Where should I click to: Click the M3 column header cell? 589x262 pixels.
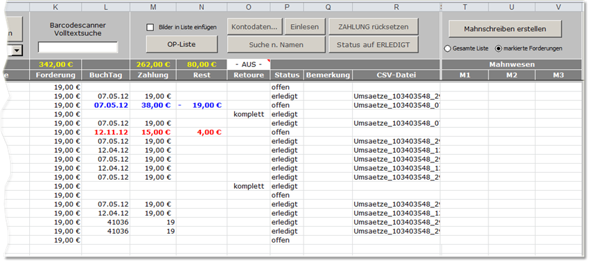(559, 75)
